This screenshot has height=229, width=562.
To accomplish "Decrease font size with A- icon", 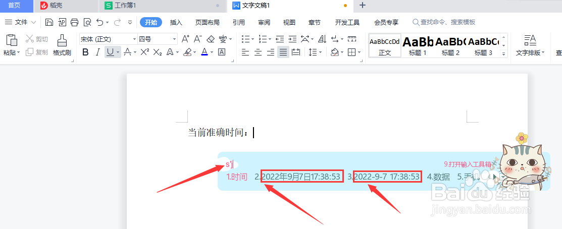I will (198, 39).
